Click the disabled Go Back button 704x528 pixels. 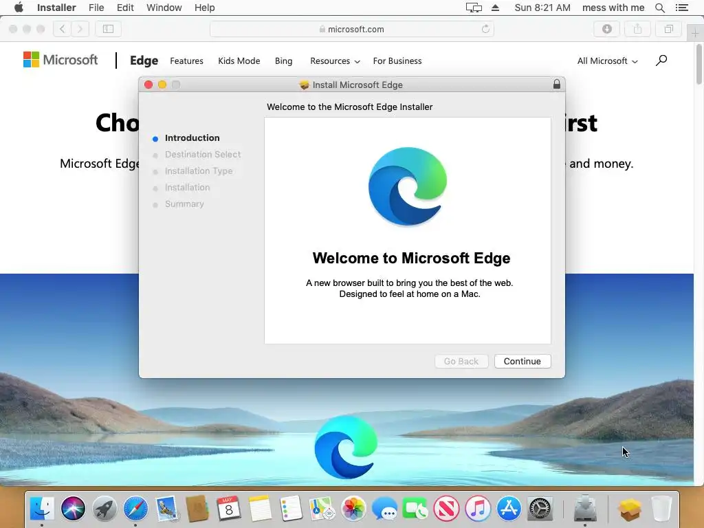461,362
